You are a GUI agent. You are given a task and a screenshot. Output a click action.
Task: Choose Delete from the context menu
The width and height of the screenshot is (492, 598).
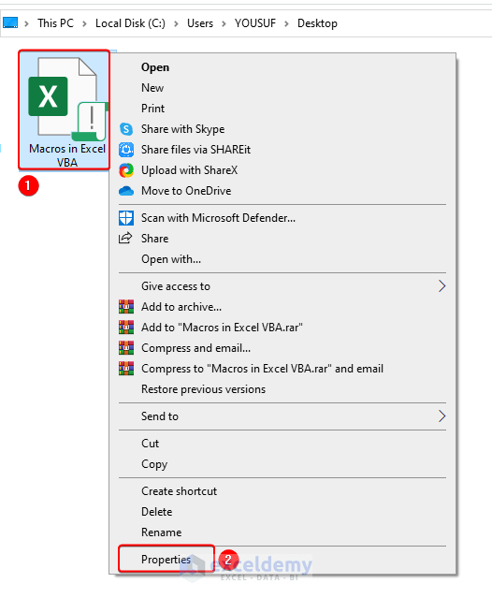click(156, 512)
